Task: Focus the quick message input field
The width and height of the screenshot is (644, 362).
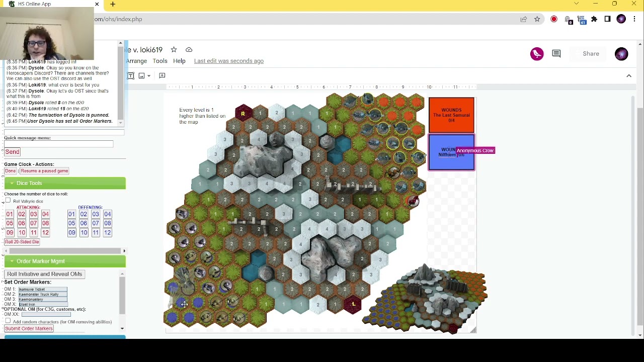Action: click(x=59, y=144)
